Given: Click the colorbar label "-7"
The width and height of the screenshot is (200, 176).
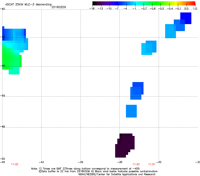Looking at the screenshot, I should [117, 9].
